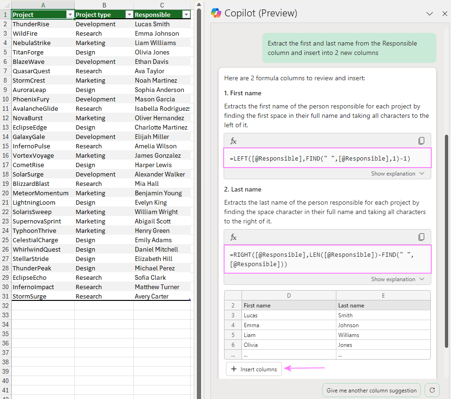Click preview cell Williams
Viewport: 451px width, 399px height.
(383, 335)
